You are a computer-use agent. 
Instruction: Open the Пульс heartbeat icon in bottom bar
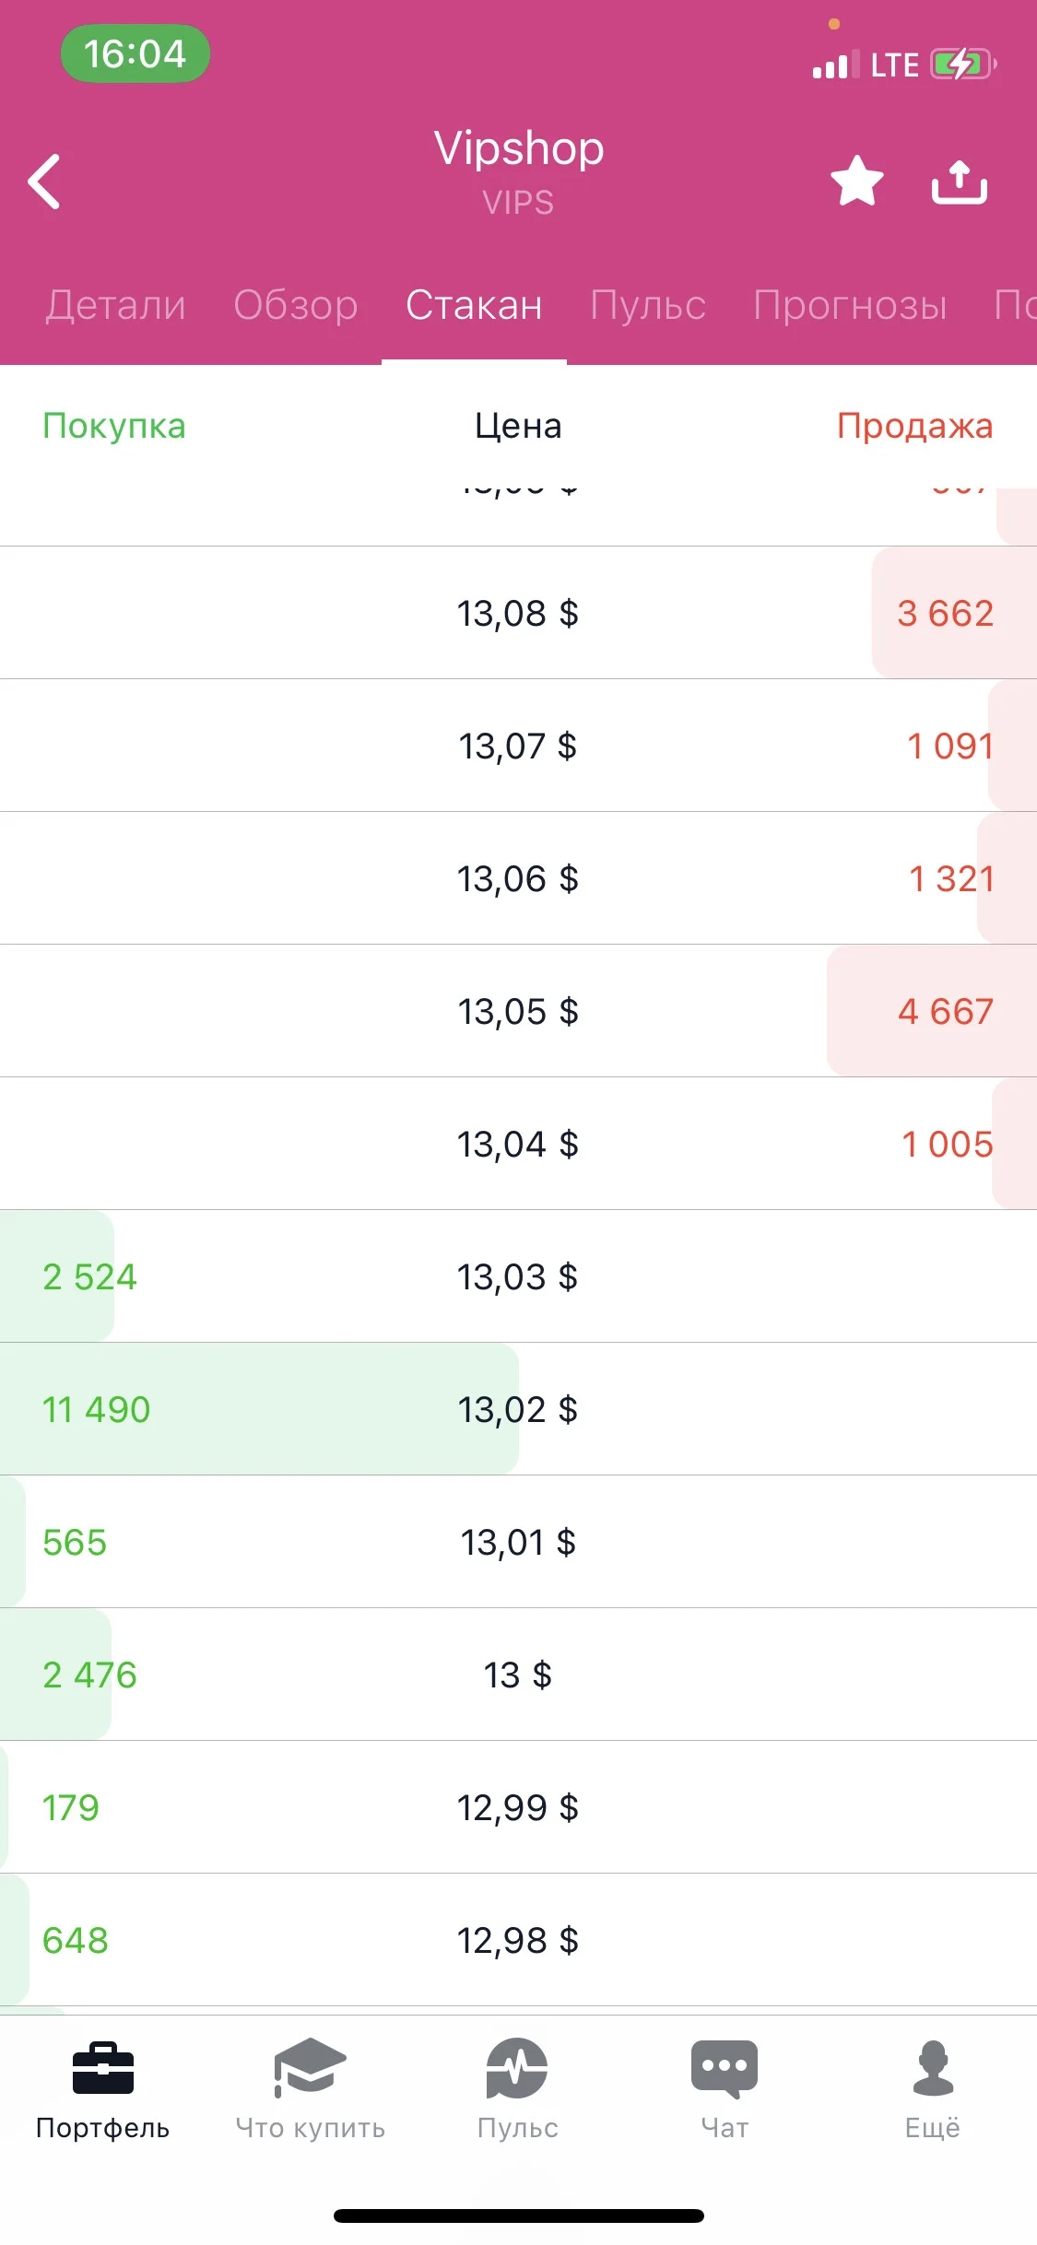click(517, 2067)
